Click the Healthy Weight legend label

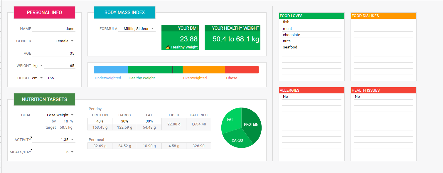(x=142, y=78)
